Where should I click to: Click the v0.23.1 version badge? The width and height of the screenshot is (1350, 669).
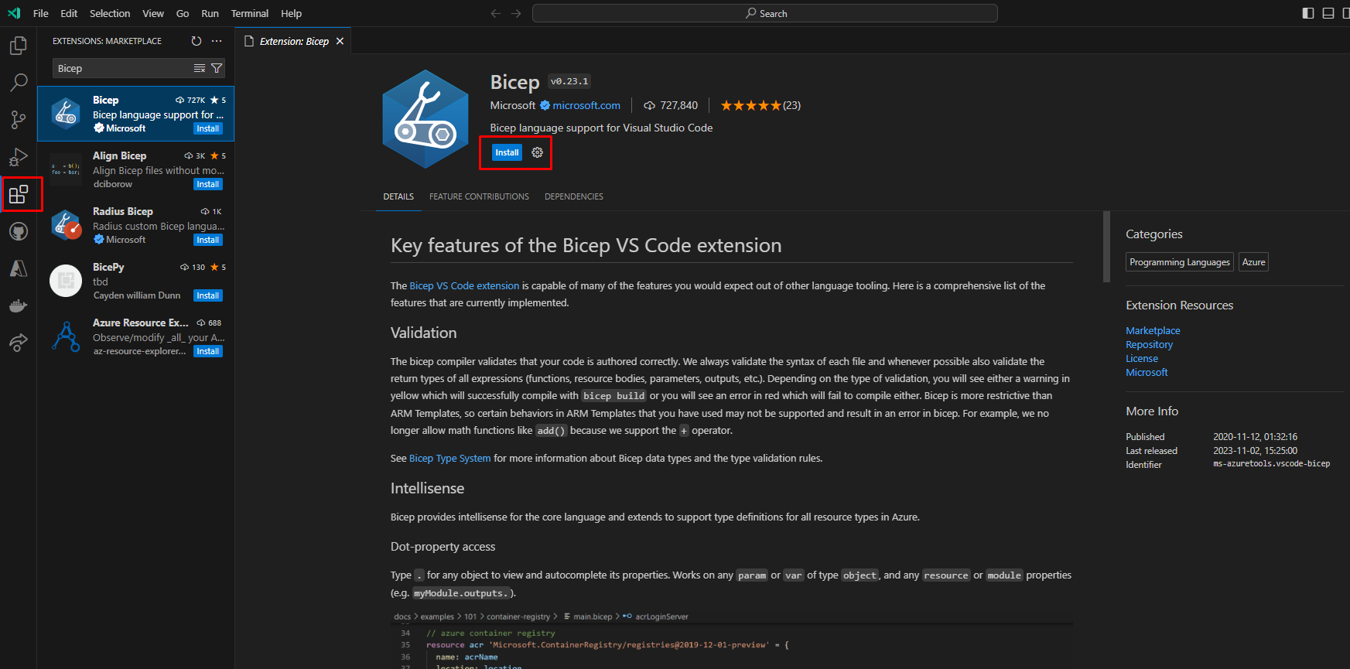click(x=569, y=81)
